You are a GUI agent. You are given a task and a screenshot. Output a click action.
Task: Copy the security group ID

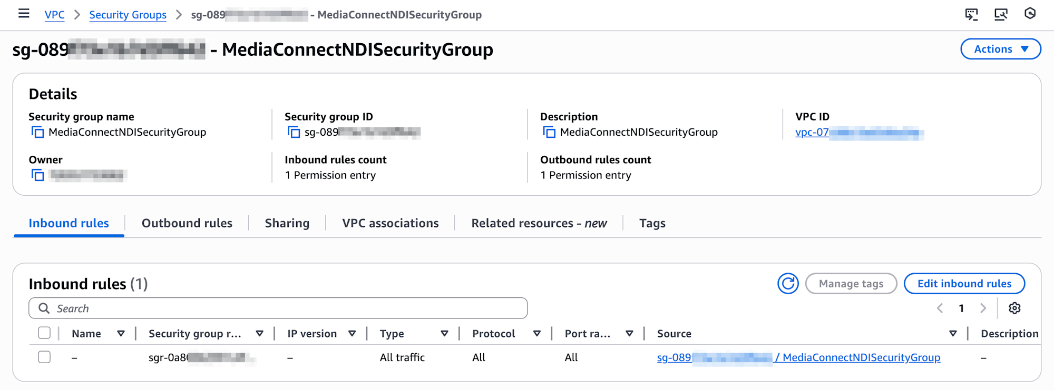click(x=294, y=132)
